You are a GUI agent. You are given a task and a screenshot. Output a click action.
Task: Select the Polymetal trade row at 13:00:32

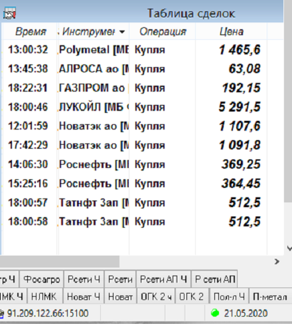(135, 50)
